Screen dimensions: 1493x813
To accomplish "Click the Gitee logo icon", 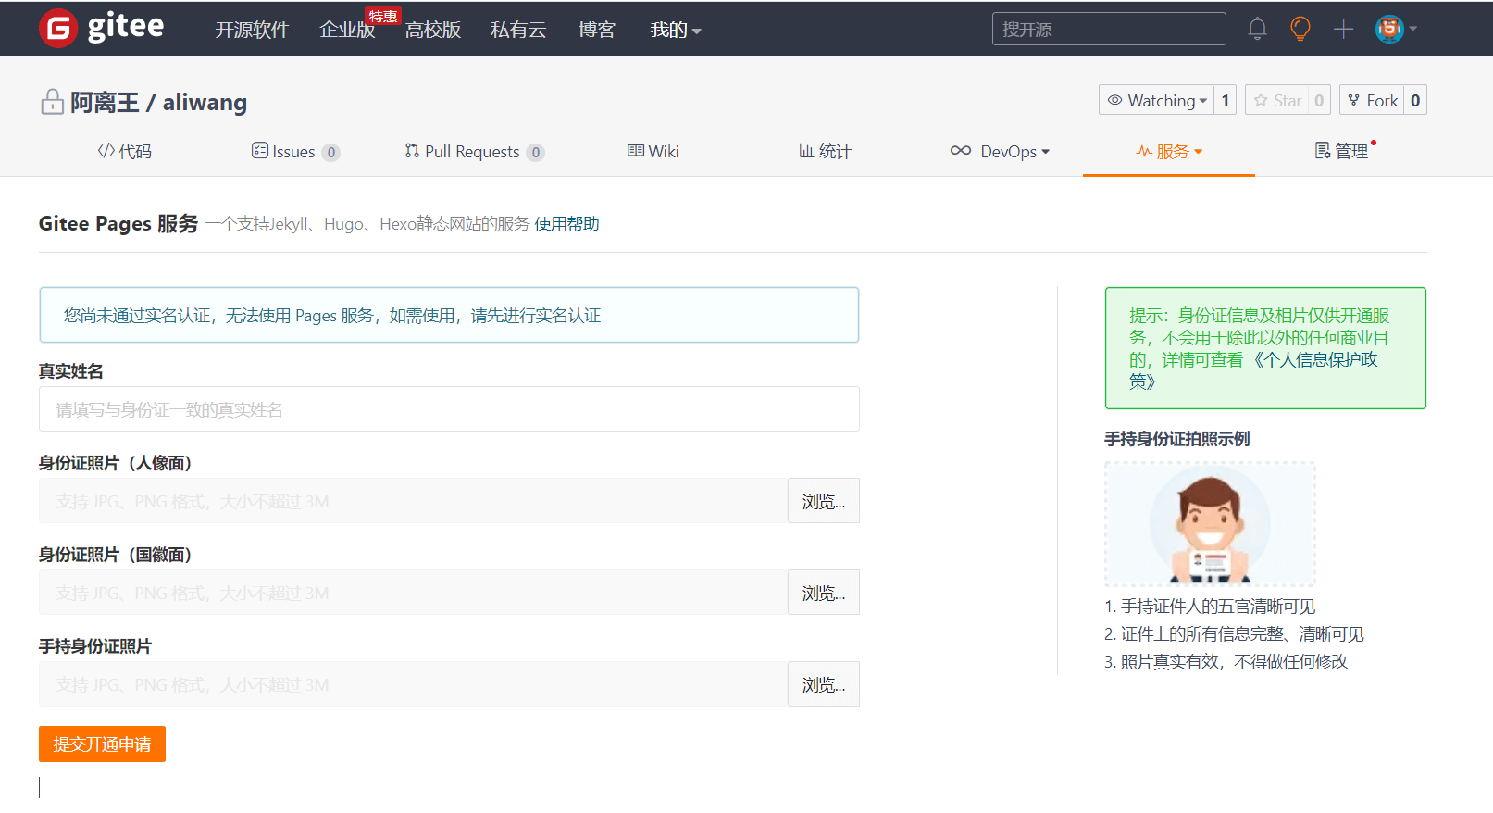I will tap(58, 28).
